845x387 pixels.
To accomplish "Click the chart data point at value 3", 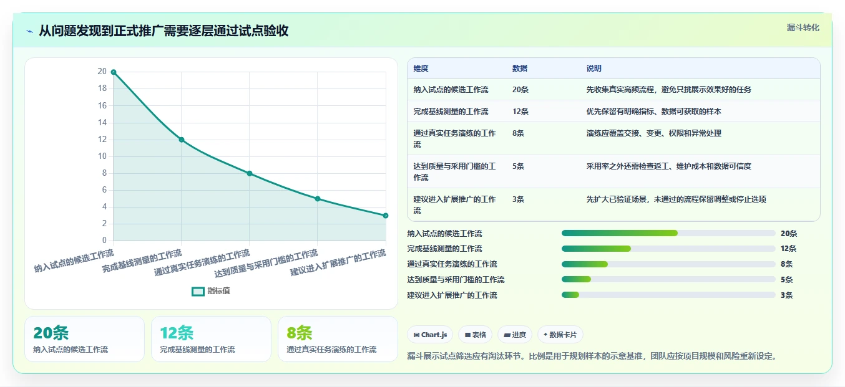I will (386, 216).
